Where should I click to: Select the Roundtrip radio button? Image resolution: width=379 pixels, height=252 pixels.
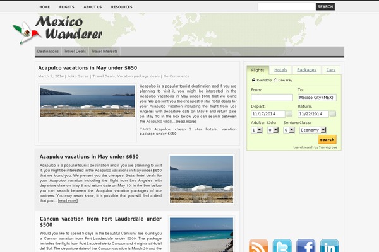click(253, 80)
